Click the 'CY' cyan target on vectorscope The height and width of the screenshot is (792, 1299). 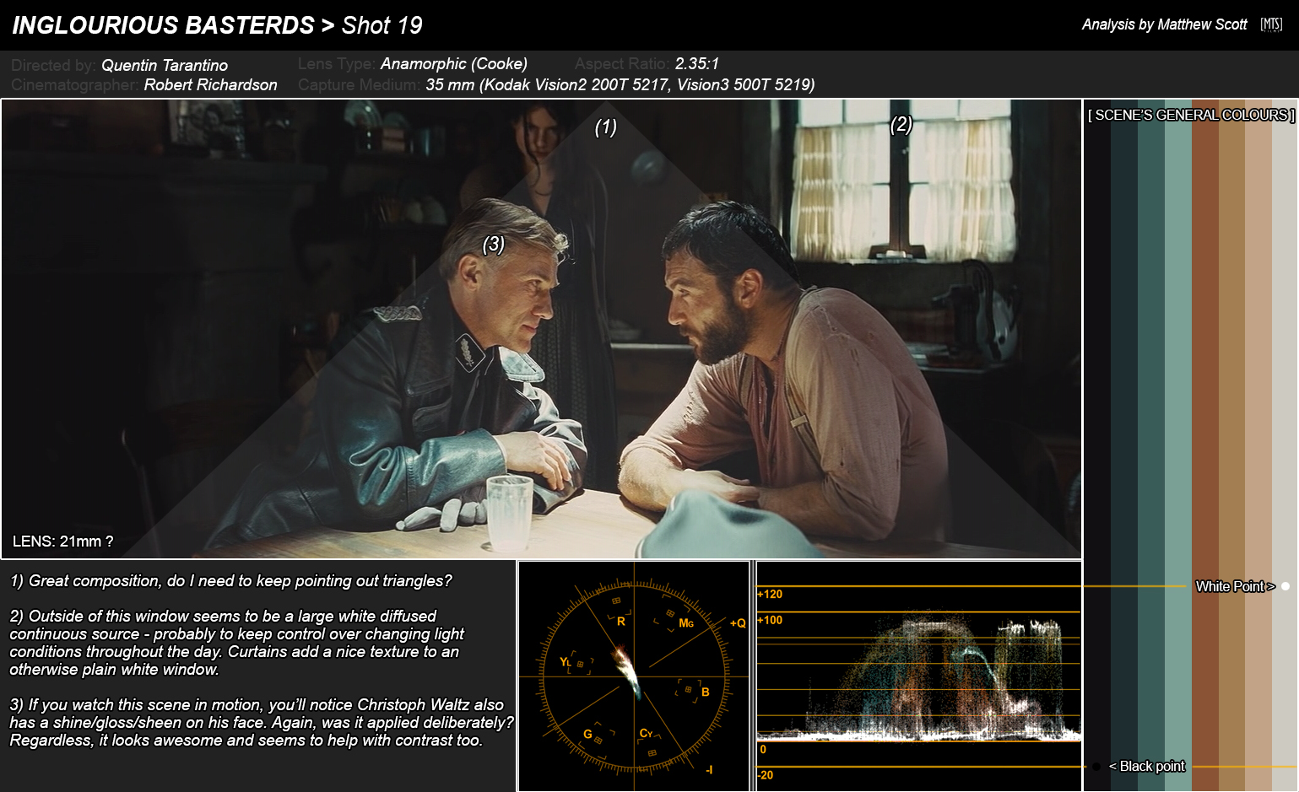point(647,733)
